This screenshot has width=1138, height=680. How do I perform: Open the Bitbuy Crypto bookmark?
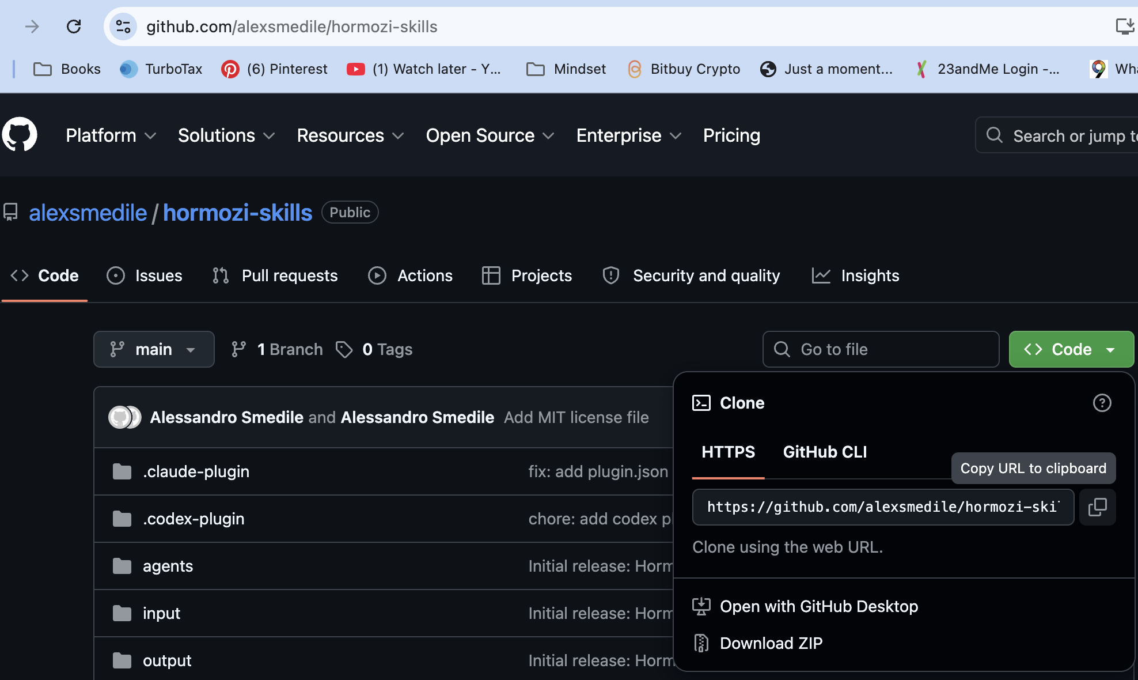click(684, 69)
